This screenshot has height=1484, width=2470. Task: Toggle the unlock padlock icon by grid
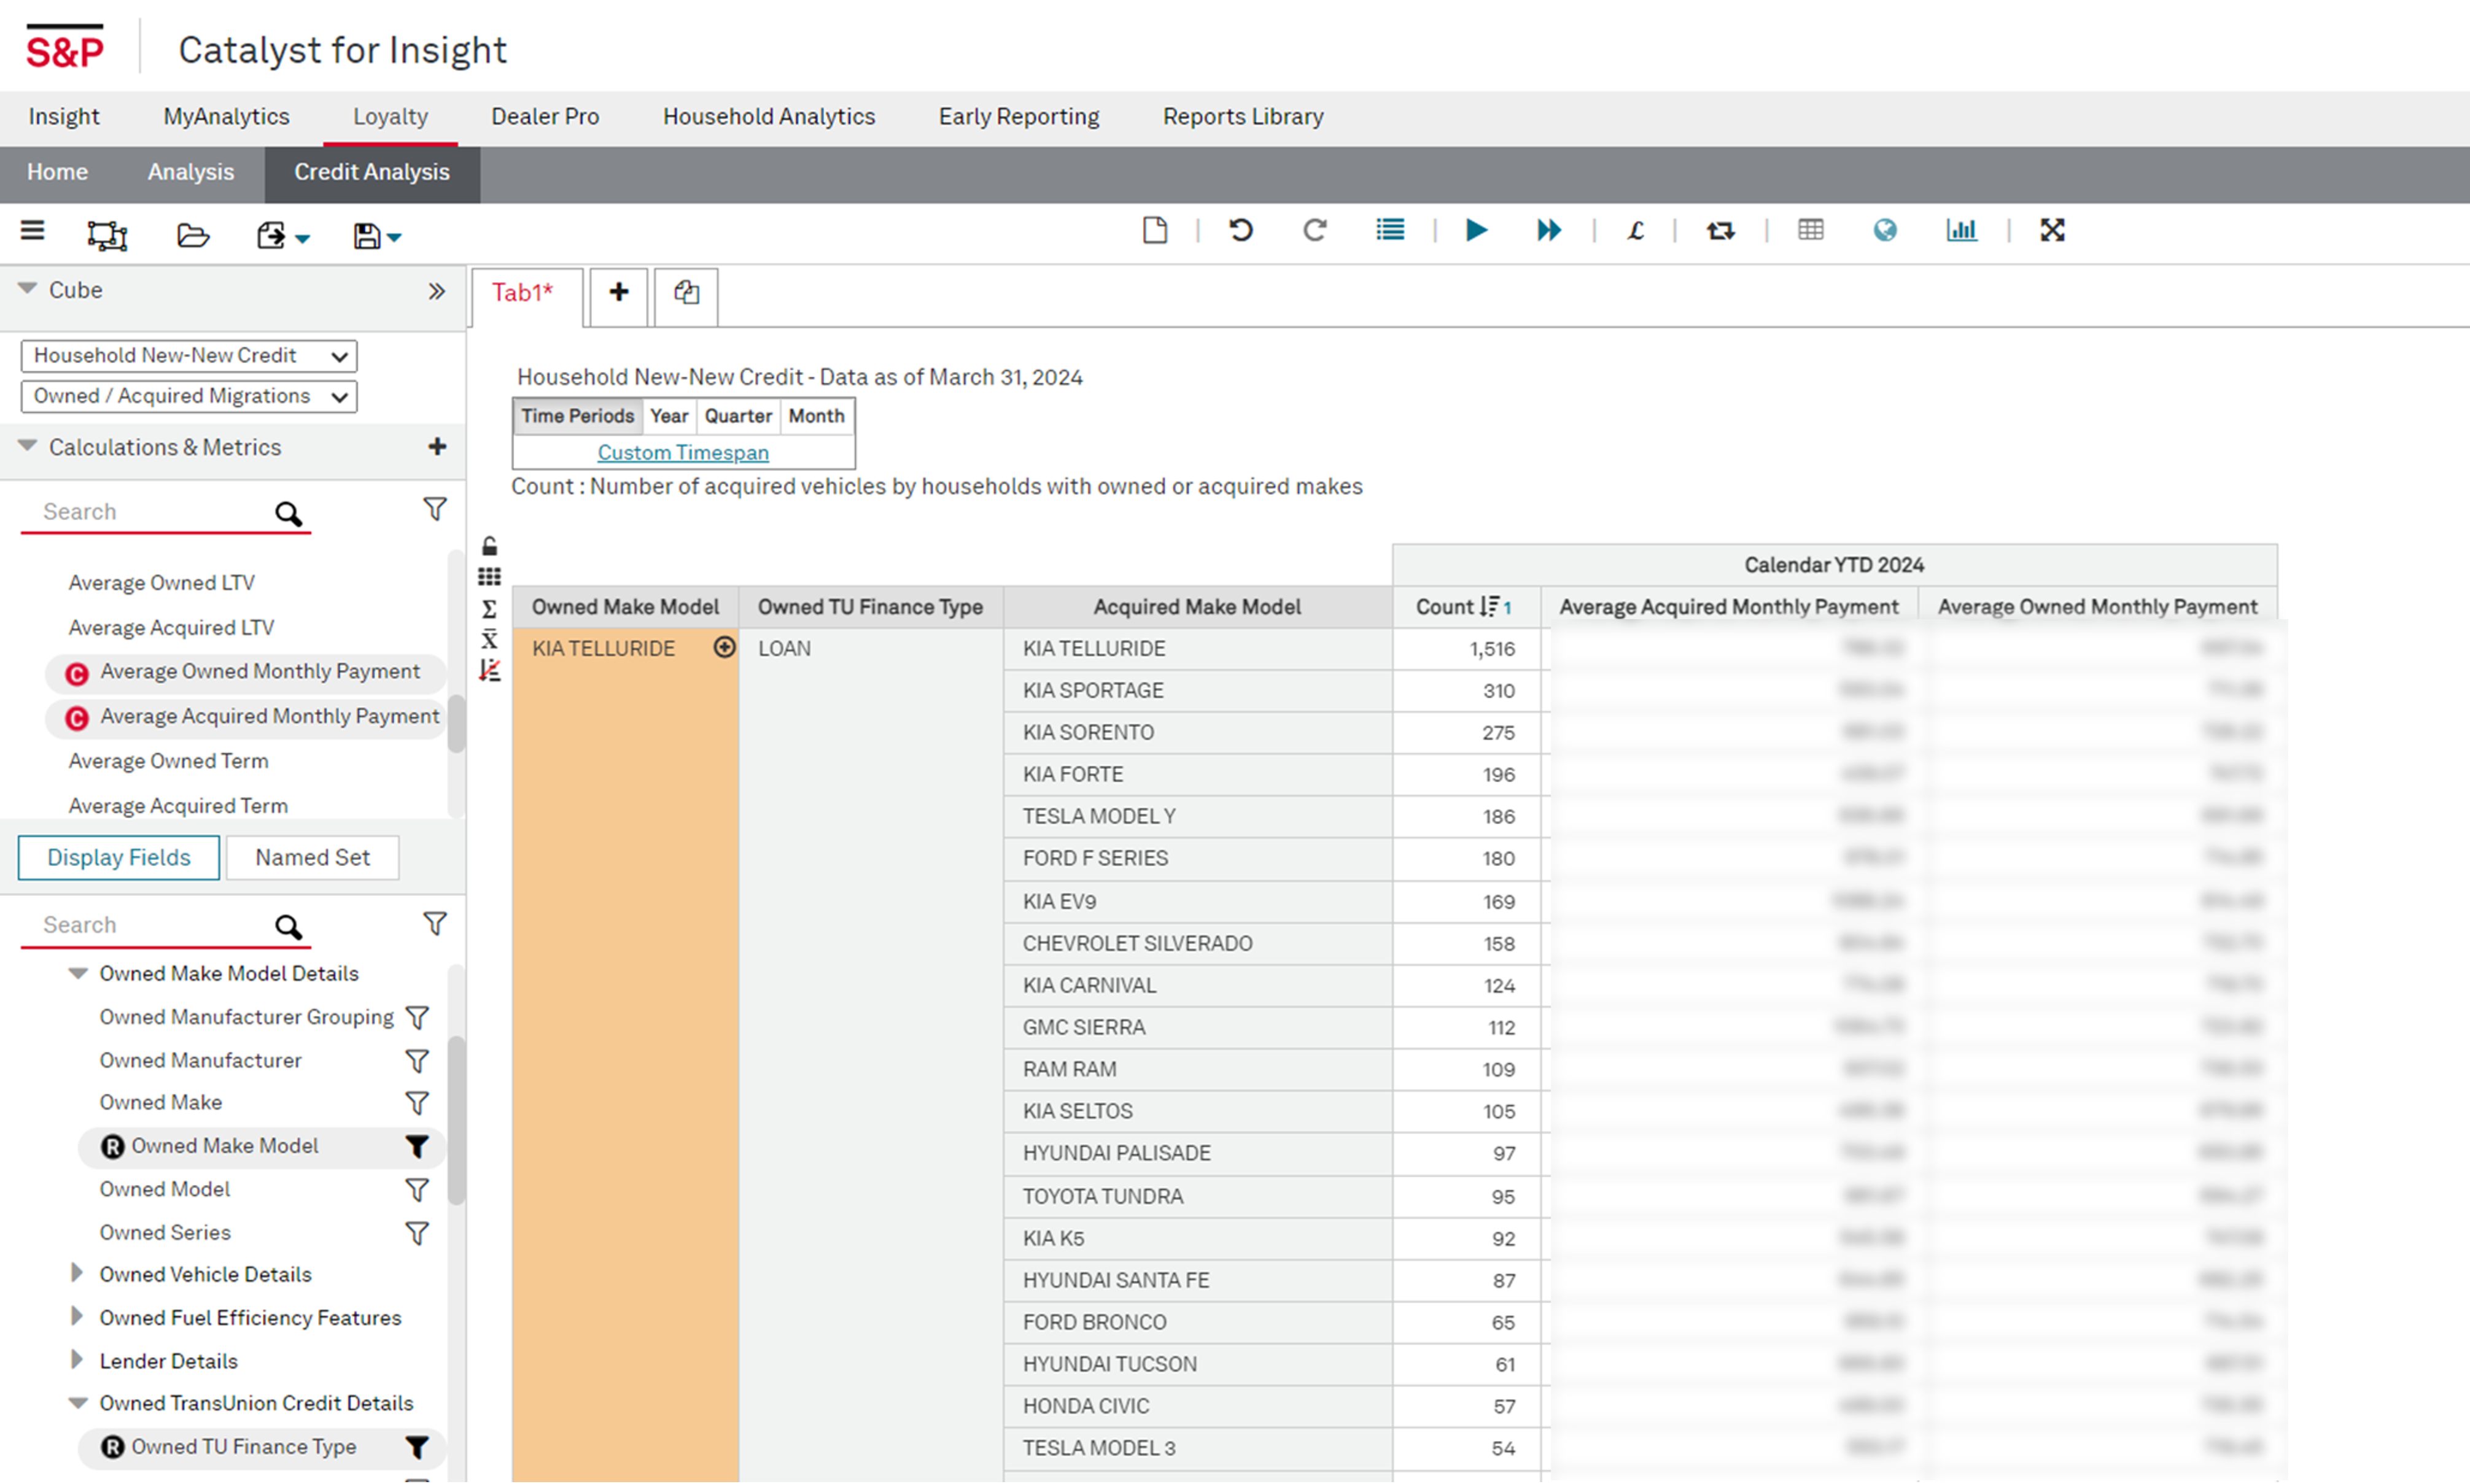(489, 546)
